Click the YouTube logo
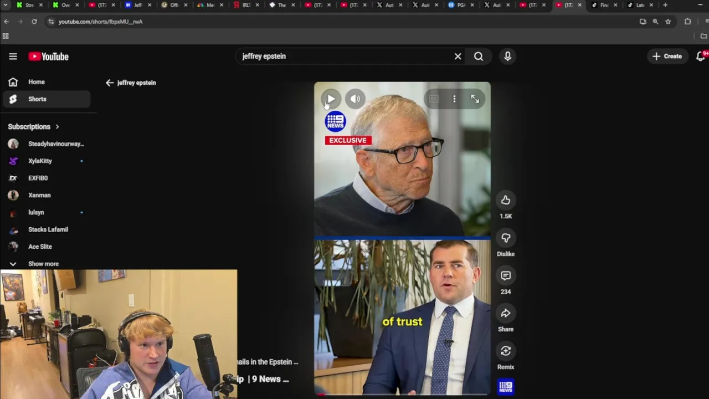The image size is (709, 399). (x=49, y=57)
